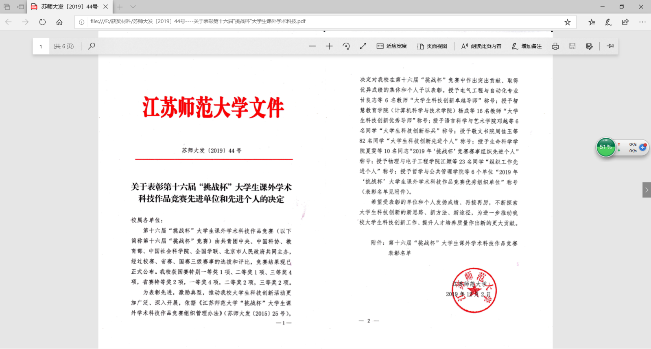Image resolution: width=651 pixels, height=349 pixels.
Task: Print the PDF document
Action: (555, 46)
